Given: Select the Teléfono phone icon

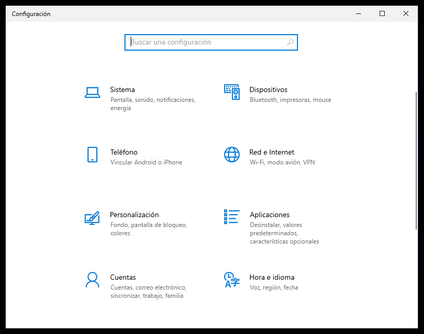Looking at the screenshot, I should (92, 155).
